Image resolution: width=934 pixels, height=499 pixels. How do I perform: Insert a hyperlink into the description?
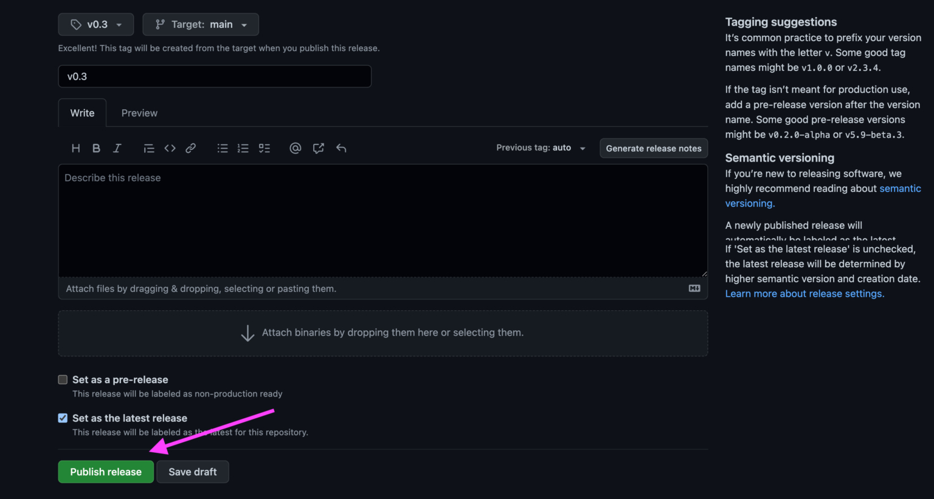[190, 148]
